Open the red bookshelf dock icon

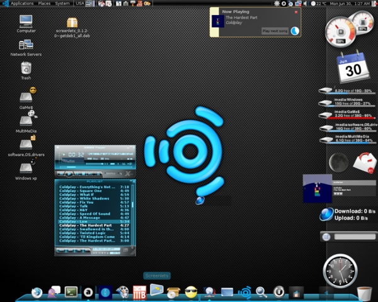pos(140,292)
